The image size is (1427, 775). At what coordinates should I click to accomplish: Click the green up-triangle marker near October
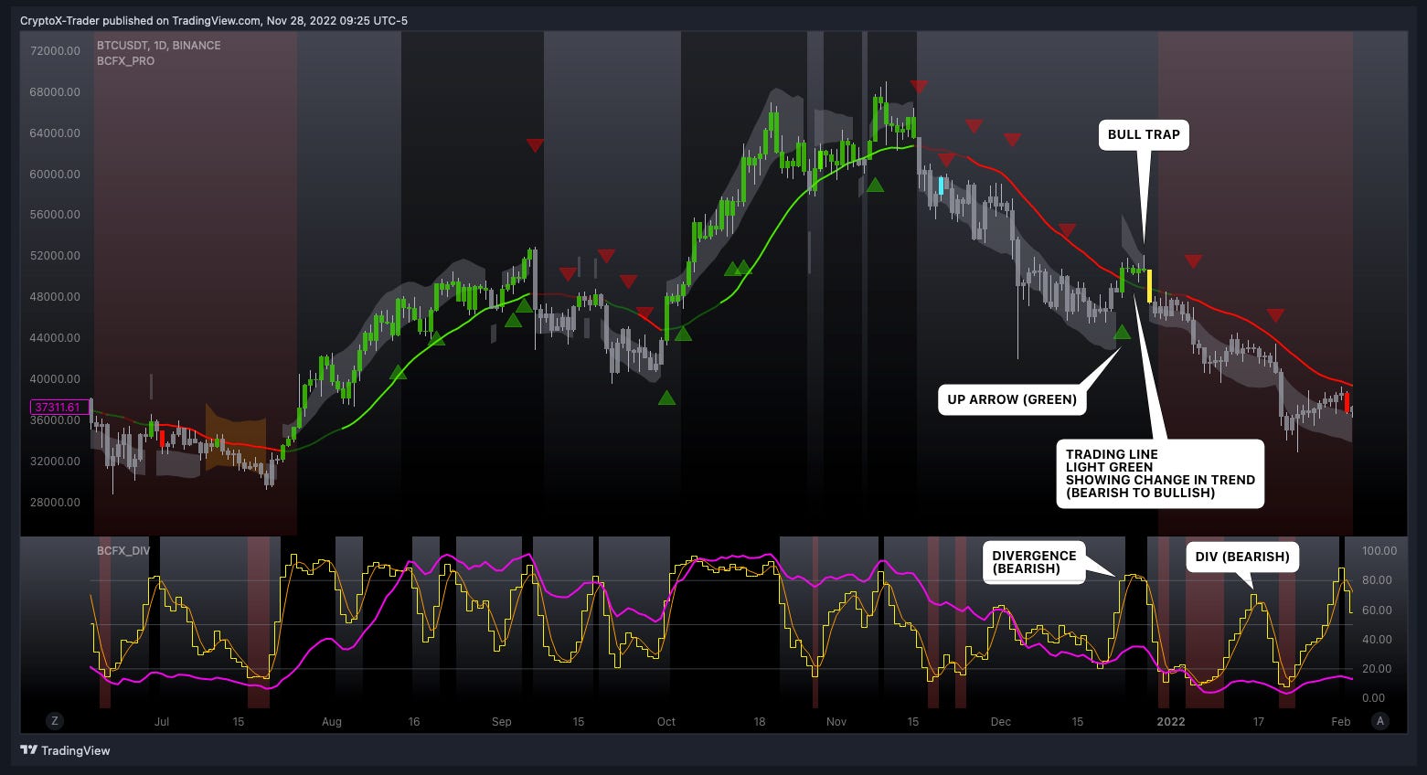click(666, 397)
